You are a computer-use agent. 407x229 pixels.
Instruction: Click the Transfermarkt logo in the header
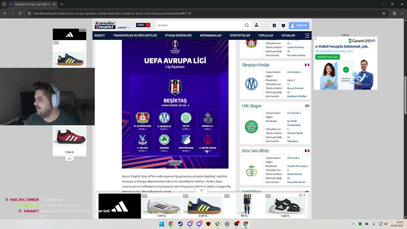[105, 25]
